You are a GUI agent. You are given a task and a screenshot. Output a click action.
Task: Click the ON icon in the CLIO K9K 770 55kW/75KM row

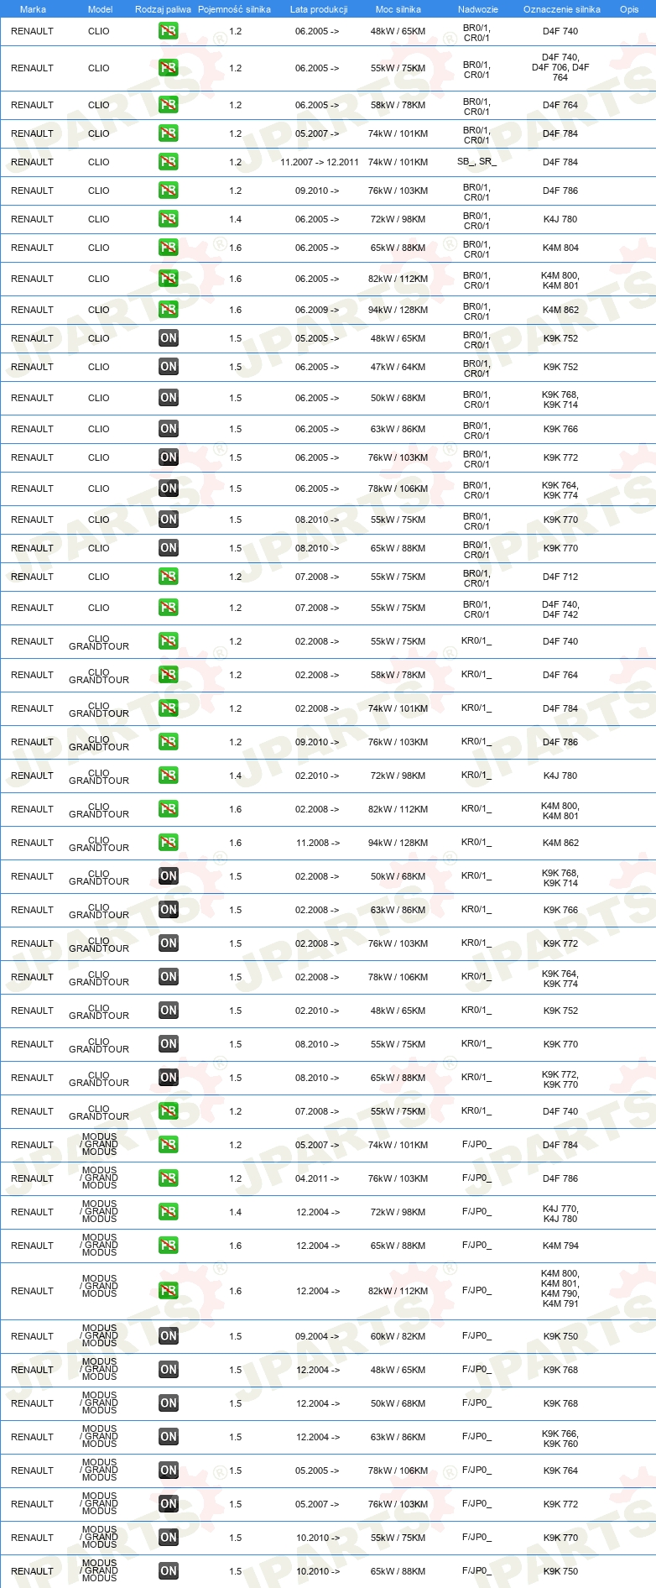(x=169, y=520)
